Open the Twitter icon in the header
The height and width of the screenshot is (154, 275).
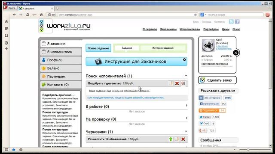[x=231, y=22]
